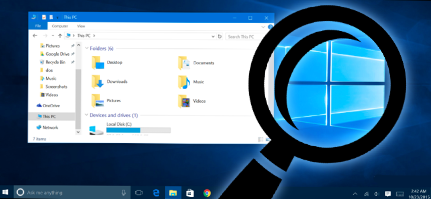Select the Documents folder icon
The height and width of the screenshot is (199, 431).
(184, 63)
